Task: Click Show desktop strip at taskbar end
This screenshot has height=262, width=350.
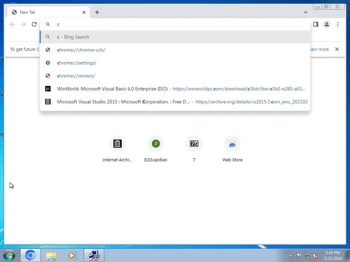Action: tap(348, 255)
